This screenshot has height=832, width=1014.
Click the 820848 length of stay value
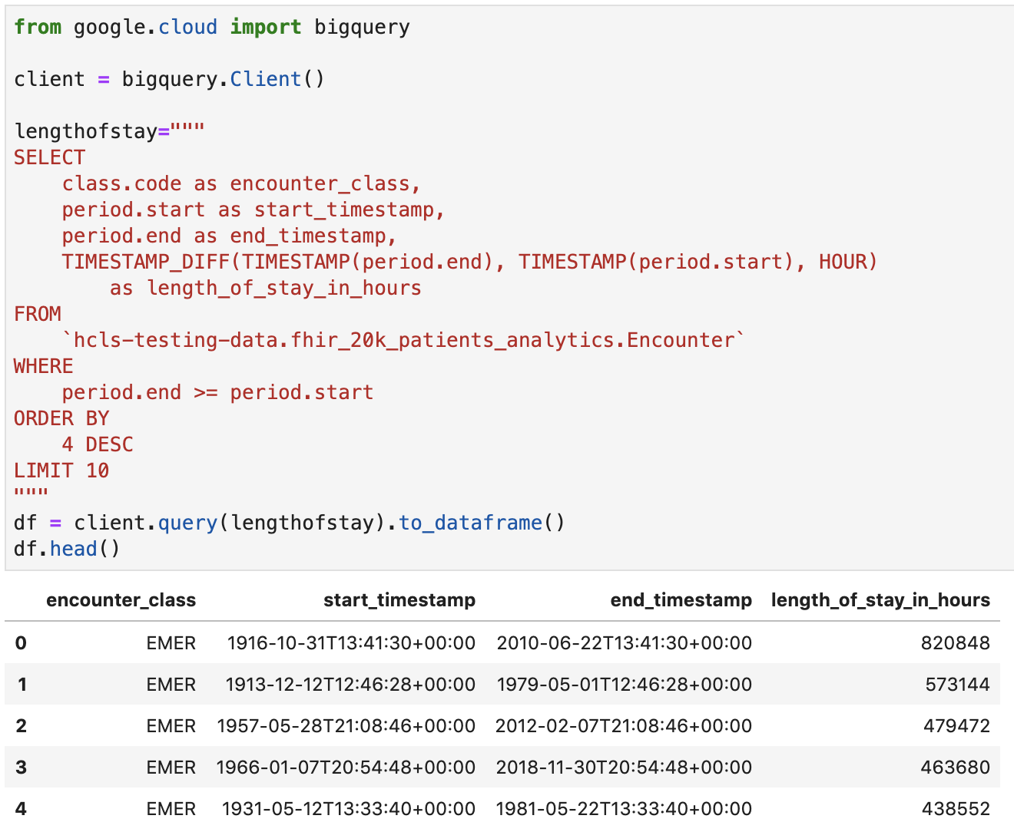pos(955,643)
